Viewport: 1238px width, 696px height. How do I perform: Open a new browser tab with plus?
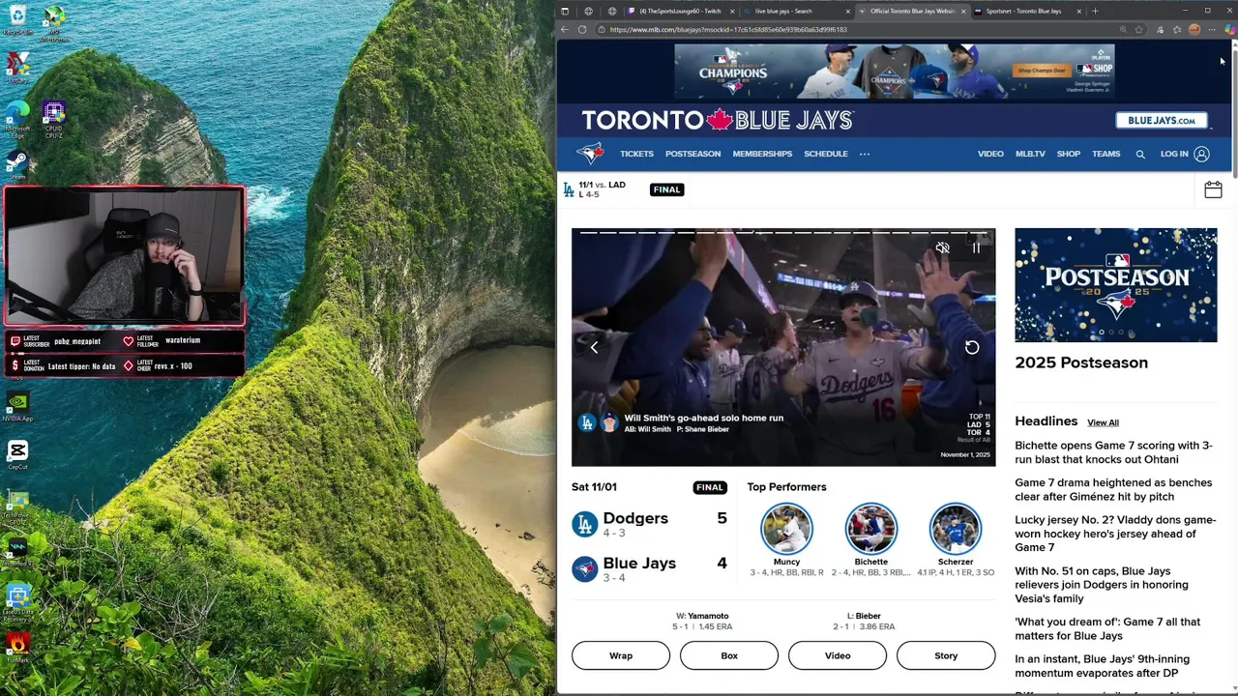coord(1095,11)
